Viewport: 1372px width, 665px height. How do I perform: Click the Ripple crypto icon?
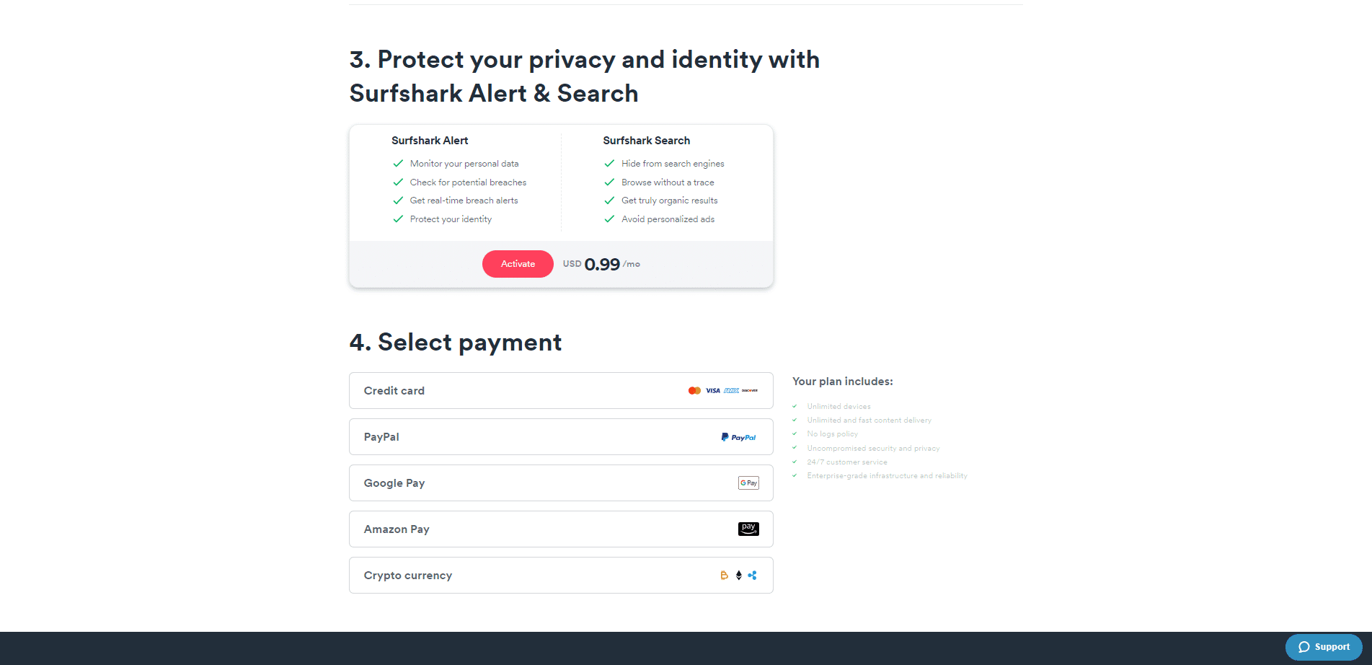pyautogui.click(x=753, y=576)
